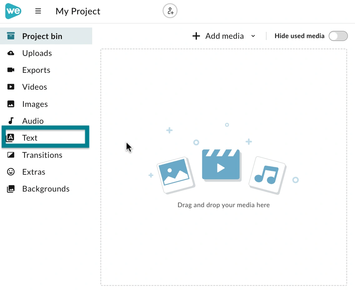Image resolution: width=355 pixels, height=290 pixels.
Task: Select Exports in the sidebar
Action: point(46,70)
